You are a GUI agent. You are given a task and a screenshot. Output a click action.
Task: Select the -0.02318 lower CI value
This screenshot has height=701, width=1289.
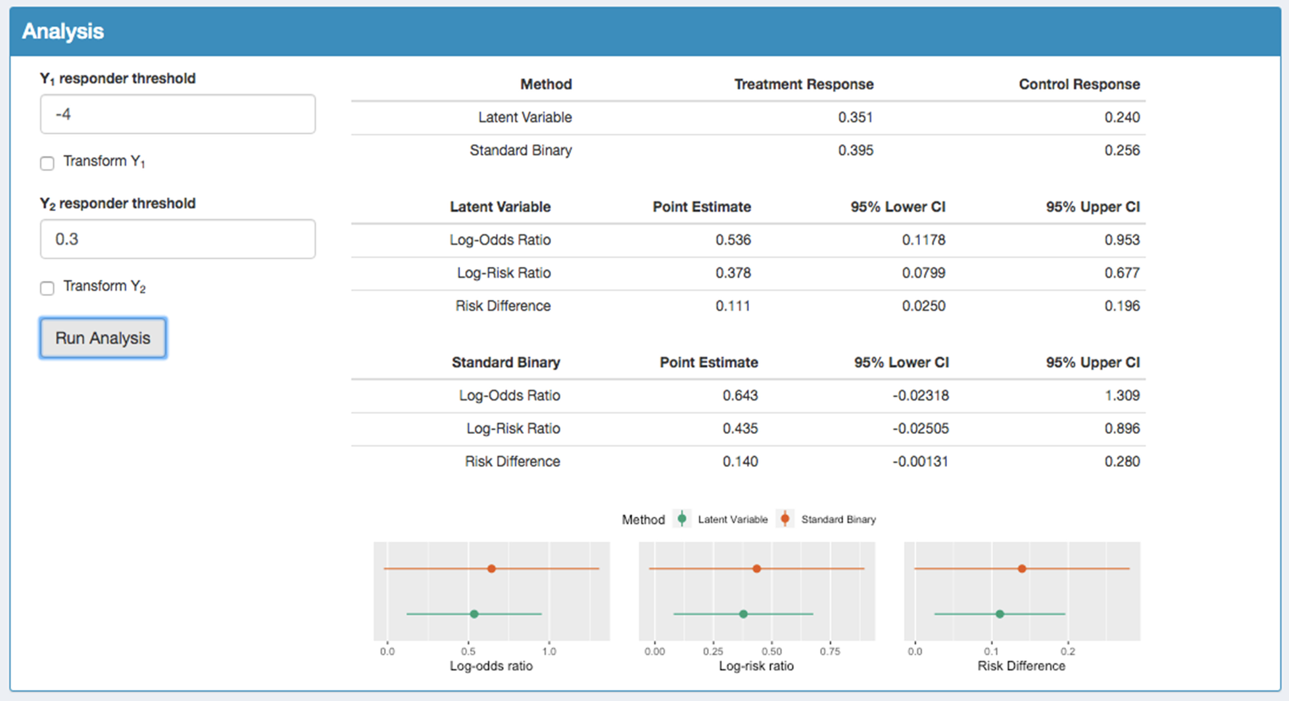[x=921, y=395]
